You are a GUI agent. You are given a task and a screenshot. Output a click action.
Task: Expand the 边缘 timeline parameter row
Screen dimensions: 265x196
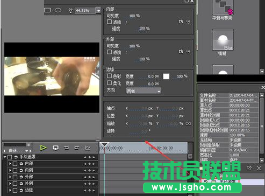[x=10, y=190]
